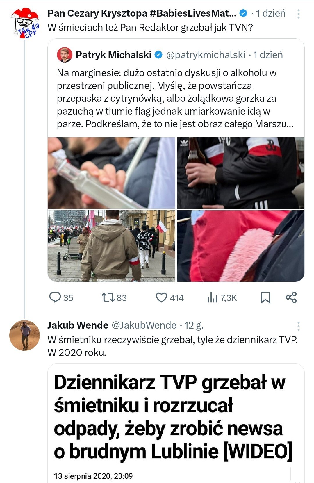Open the @patrykmichalski handle

tap(206, 55)
